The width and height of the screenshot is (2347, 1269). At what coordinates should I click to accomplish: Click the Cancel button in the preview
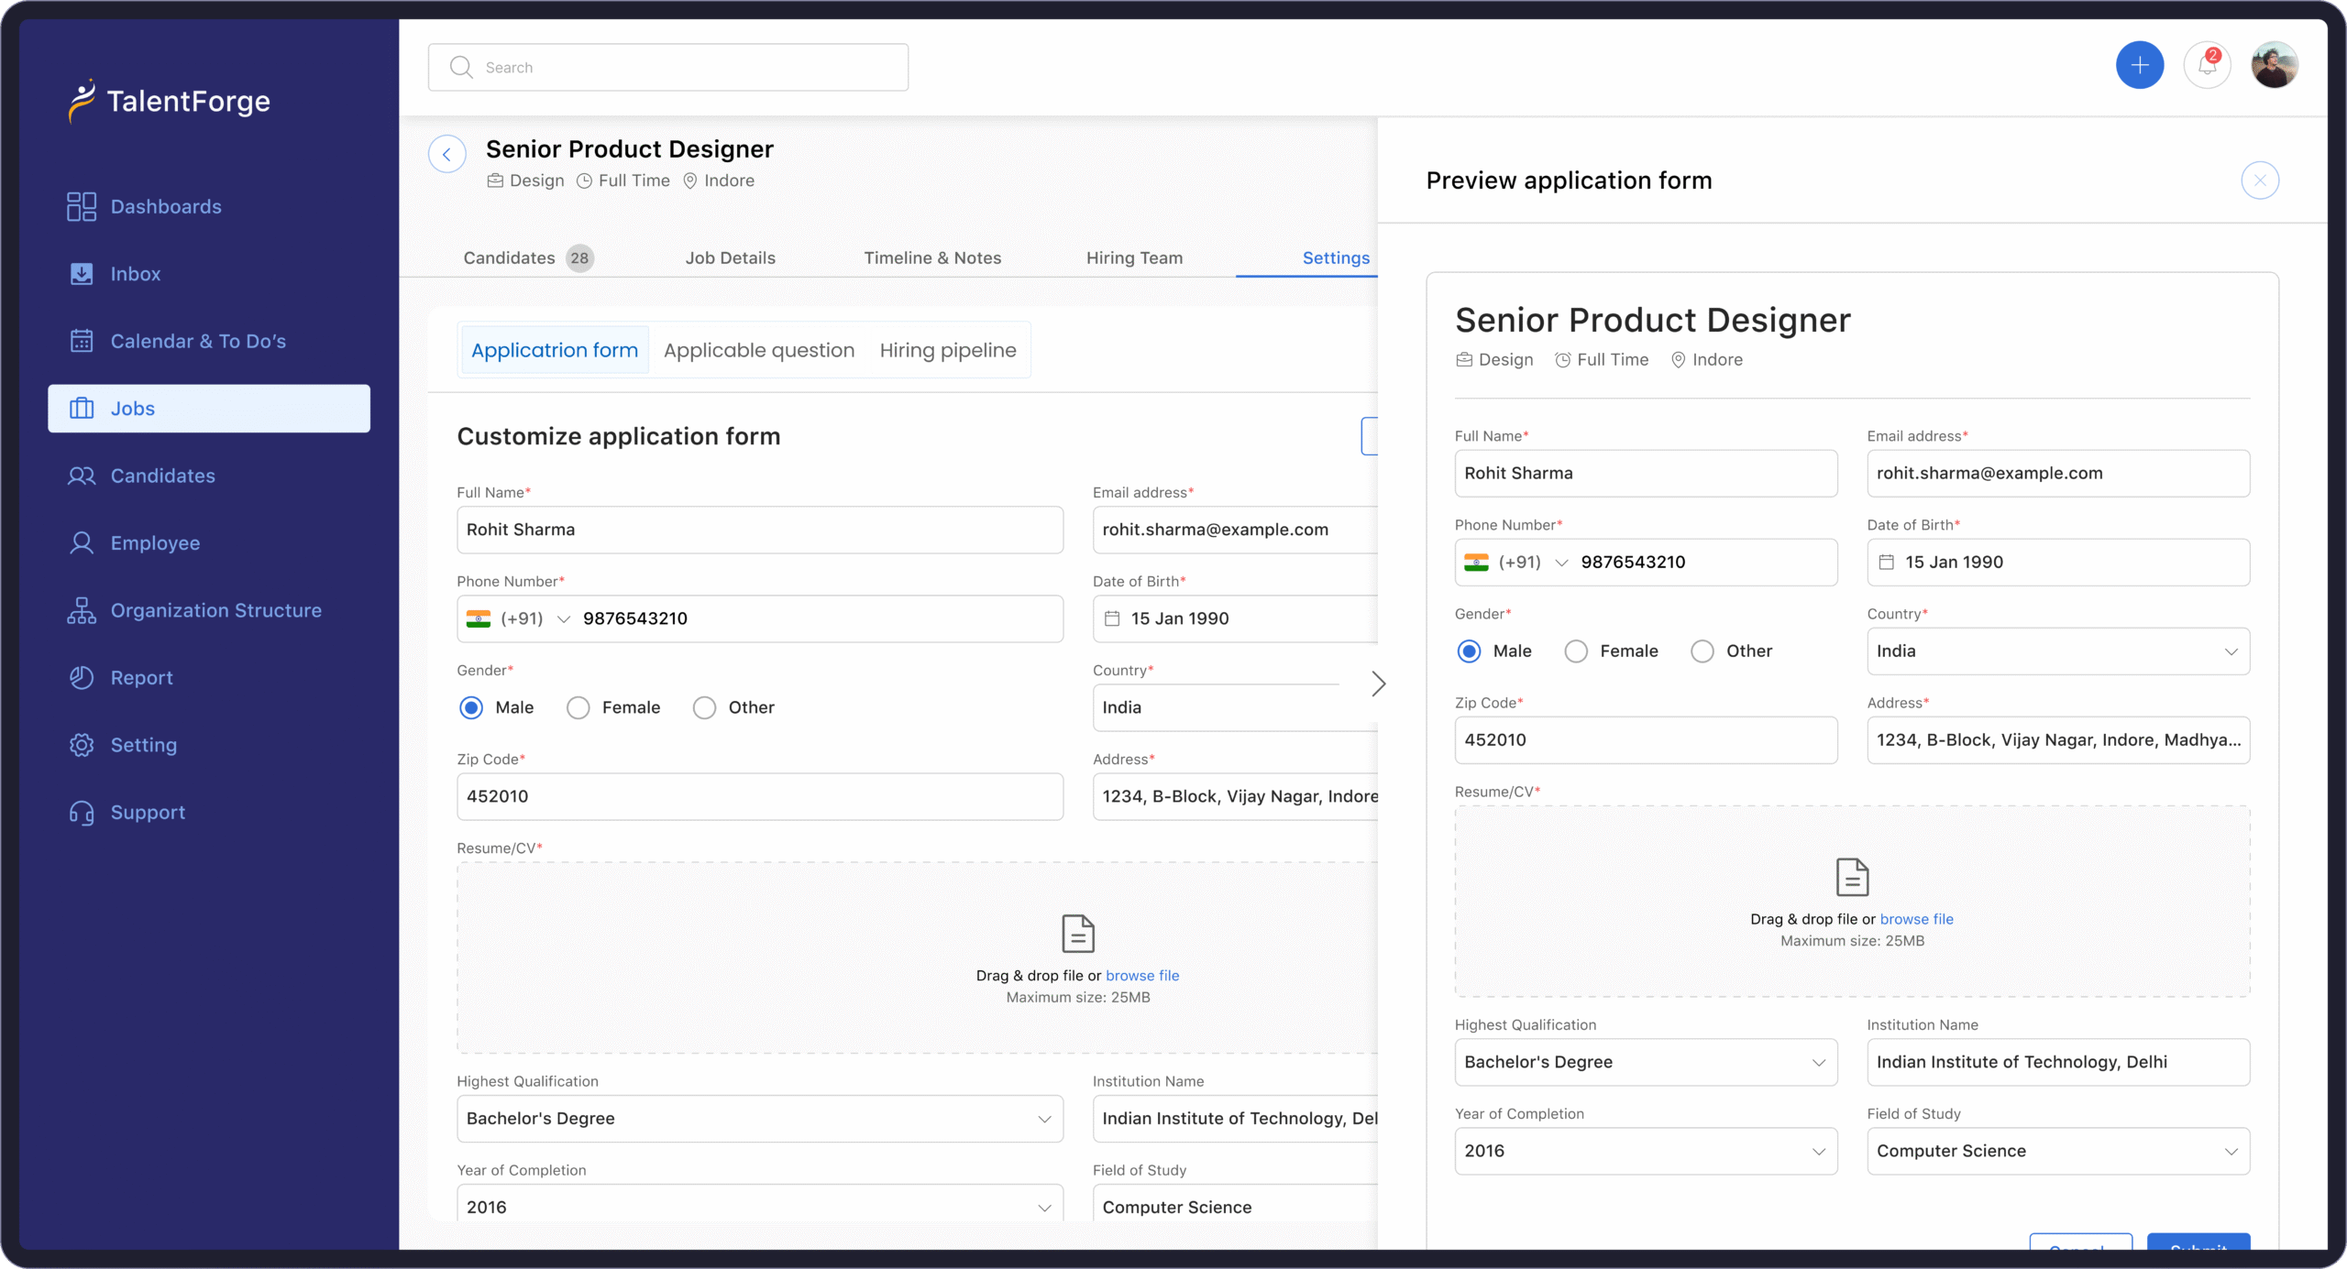click(2081, 1242)
